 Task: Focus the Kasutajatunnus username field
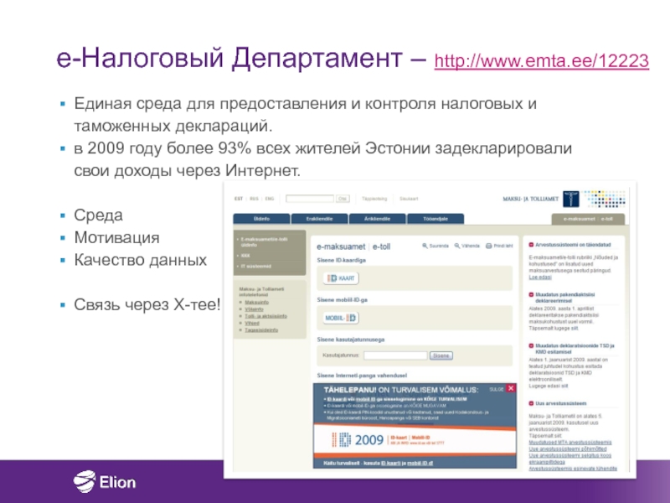click(395, 355)
